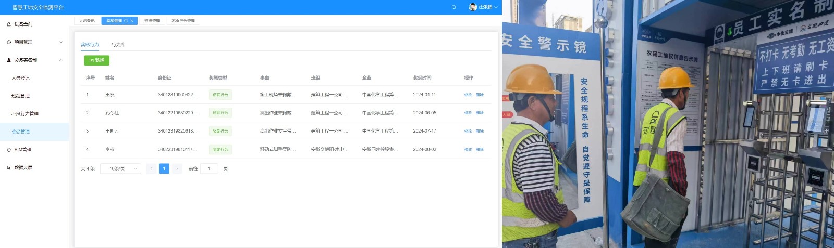Close the 奖惩管理 page tab

(x=132, y=21)
